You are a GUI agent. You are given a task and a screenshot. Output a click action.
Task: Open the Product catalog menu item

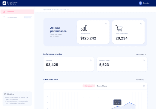point(17,17)
